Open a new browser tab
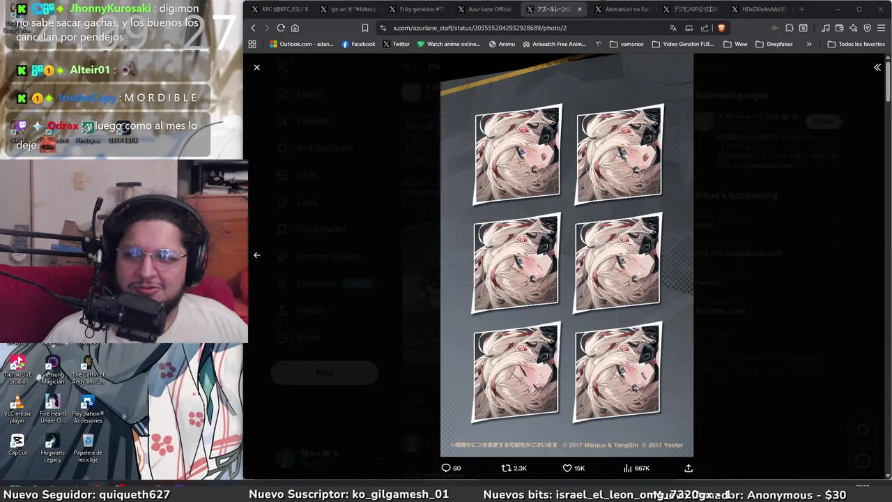892x502 pixels. (x=801, y=9)
